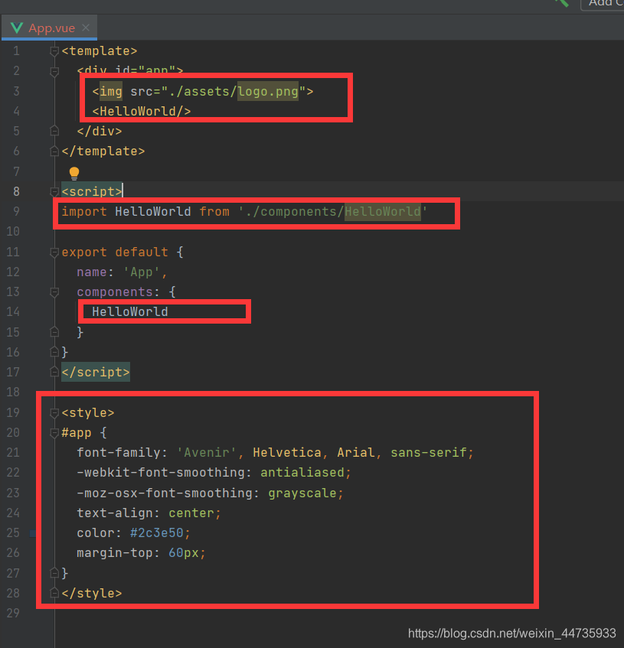Image resolution: width=624 pixels, height=648 pixels.
Task: Click the color preview marker beside line 25
Action: coord(33,533)
